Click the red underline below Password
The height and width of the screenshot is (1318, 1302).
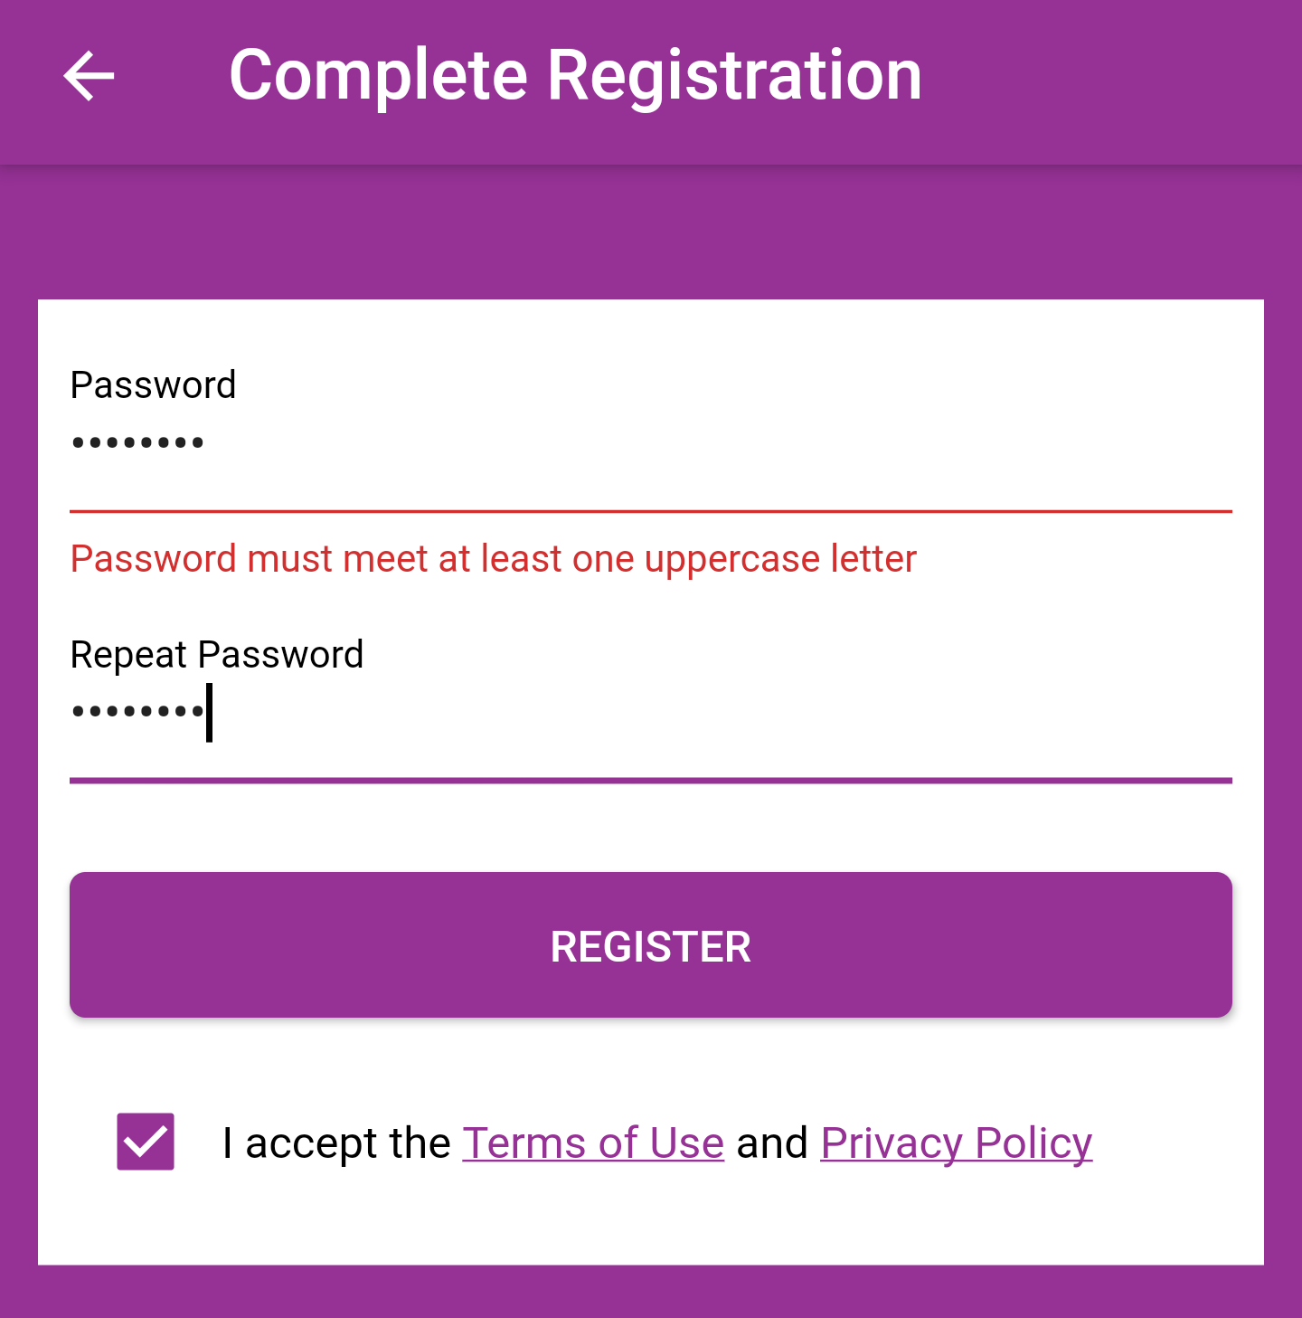click(651, 511)
